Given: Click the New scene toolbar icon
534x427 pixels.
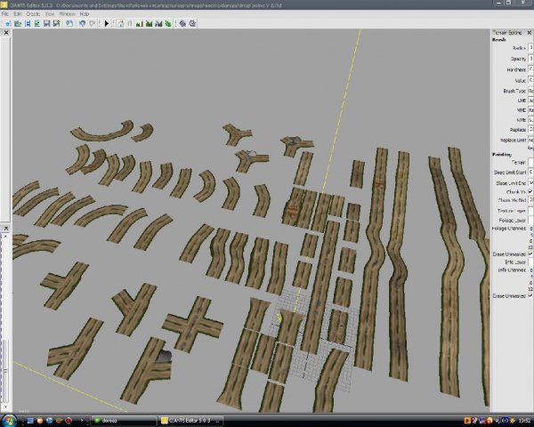Looking at the screenshot, I should [7, 23].
